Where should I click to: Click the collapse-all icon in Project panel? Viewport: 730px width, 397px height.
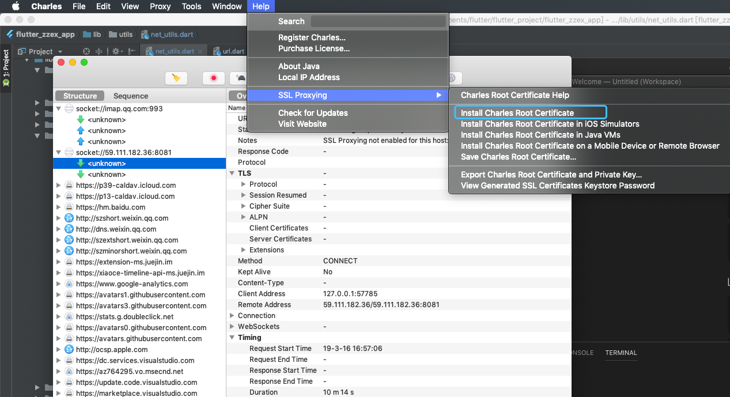coord(98,51)
